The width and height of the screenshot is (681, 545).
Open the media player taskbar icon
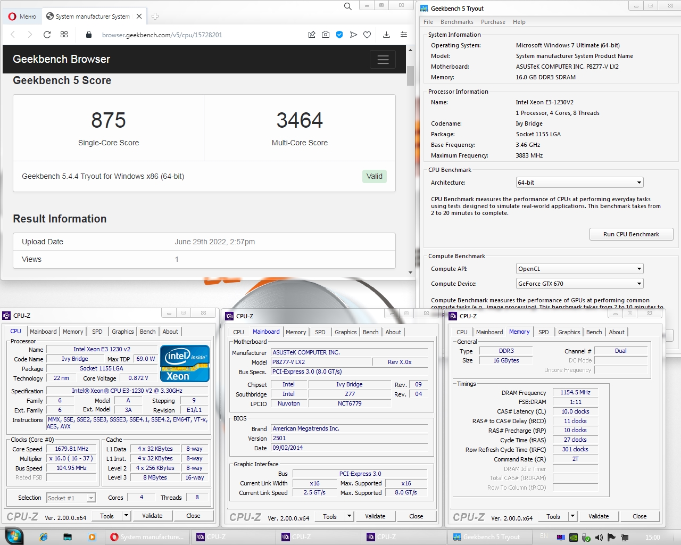pyautogui.click(x=92, y=537)
